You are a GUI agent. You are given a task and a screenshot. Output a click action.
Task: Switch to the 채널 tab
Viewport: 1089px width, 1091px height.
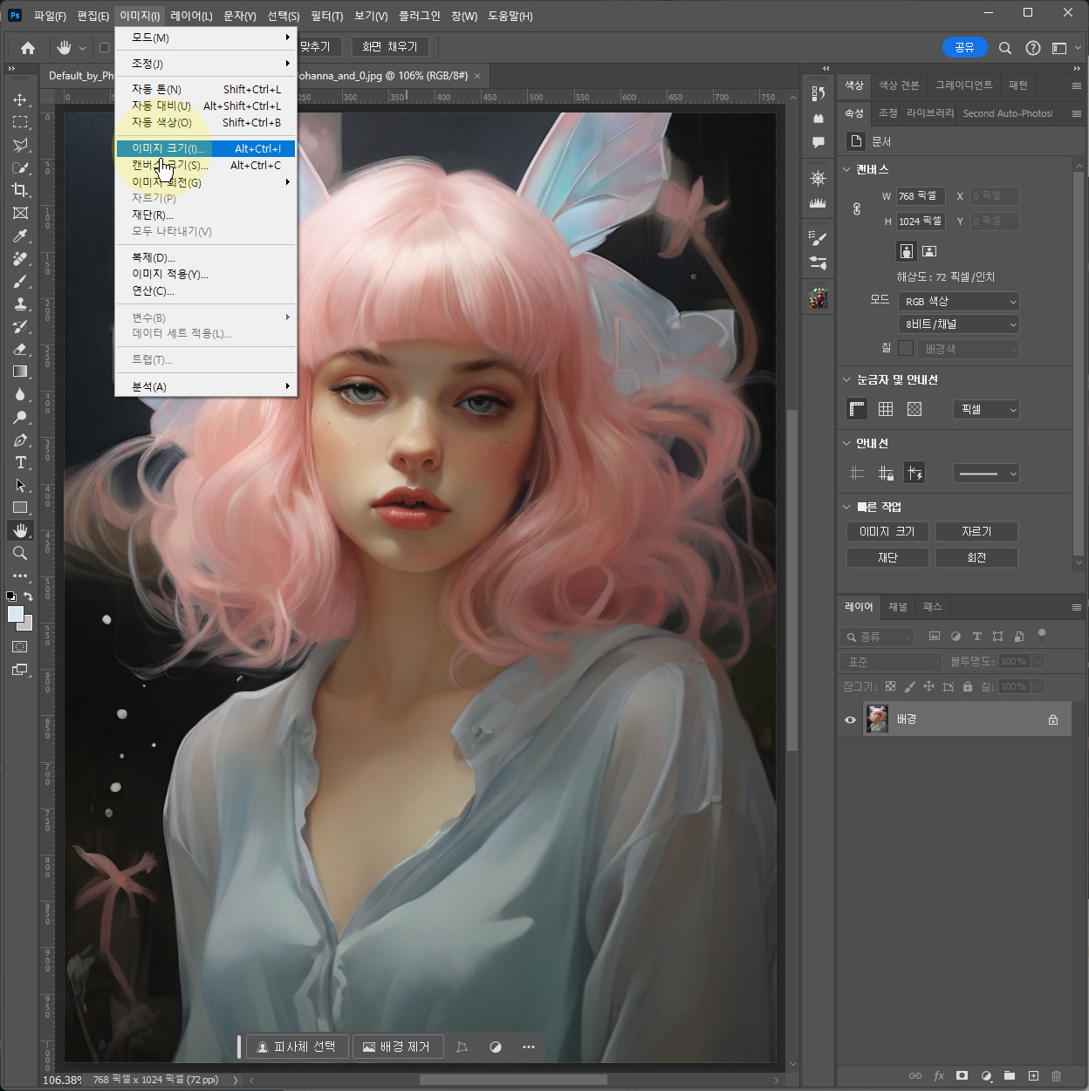(x=898, y=607)
